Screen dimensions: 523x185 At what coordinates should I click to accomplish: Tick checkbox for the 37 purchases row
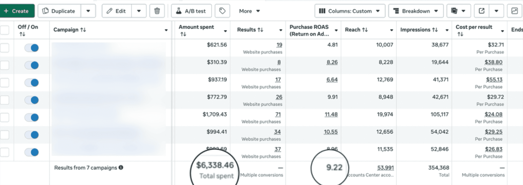[4, 152]
